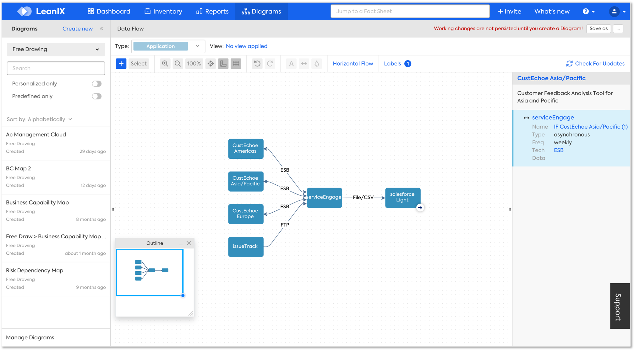Click the undo arrow icon
The height and width of the screenshot is (350, 634).
click(257, 64)
